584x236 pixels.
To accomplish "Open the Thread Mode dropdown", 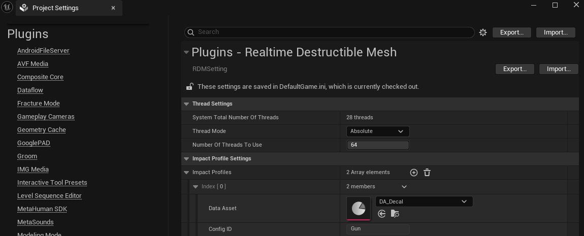I will tap(377, 131).
